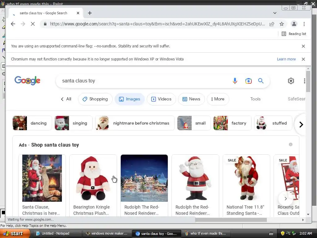Open the tab search dropdown chevron
317x238 pixels.
tap(275, 13)
